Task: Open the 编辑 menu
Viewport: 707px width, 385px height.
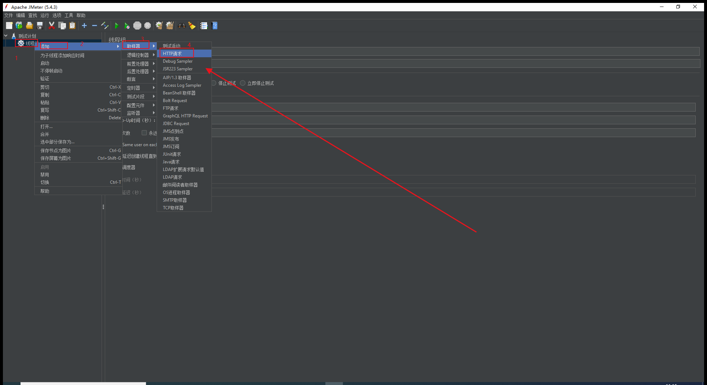Action: pyautogui.click(x=20, y=15)
